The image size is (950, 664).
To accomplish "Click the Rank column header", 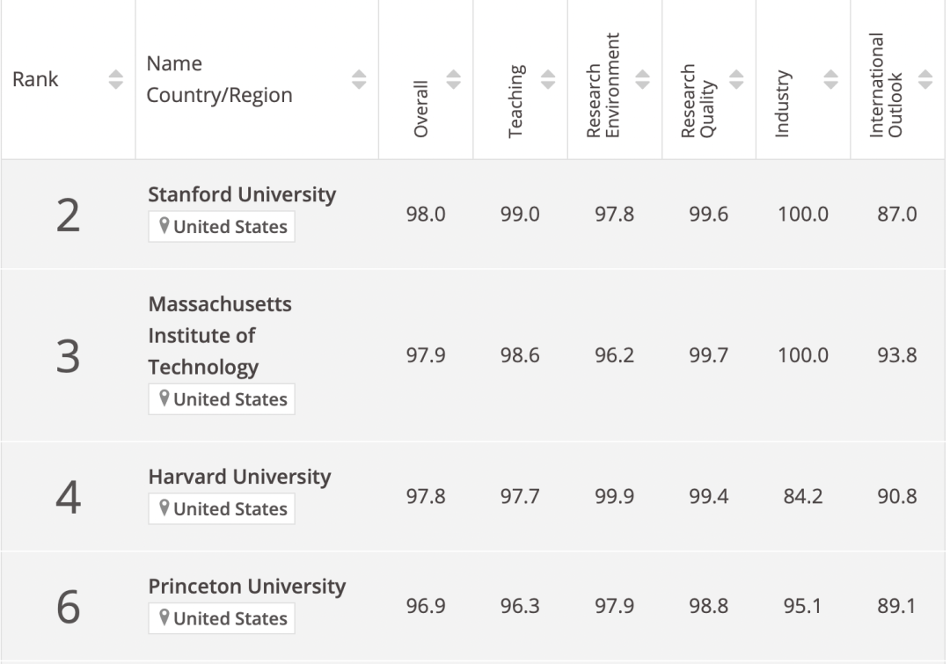I will coord(35,79).
